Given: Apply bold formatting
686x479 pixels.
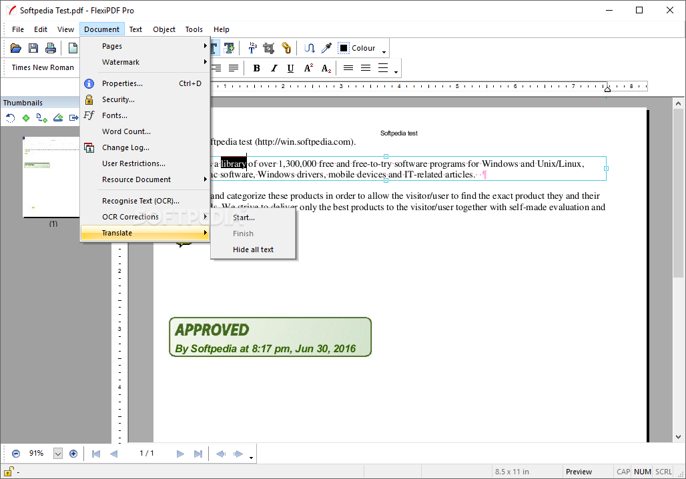Looking at the screenshot, I should pyautogui.click(x=257, y=68).
